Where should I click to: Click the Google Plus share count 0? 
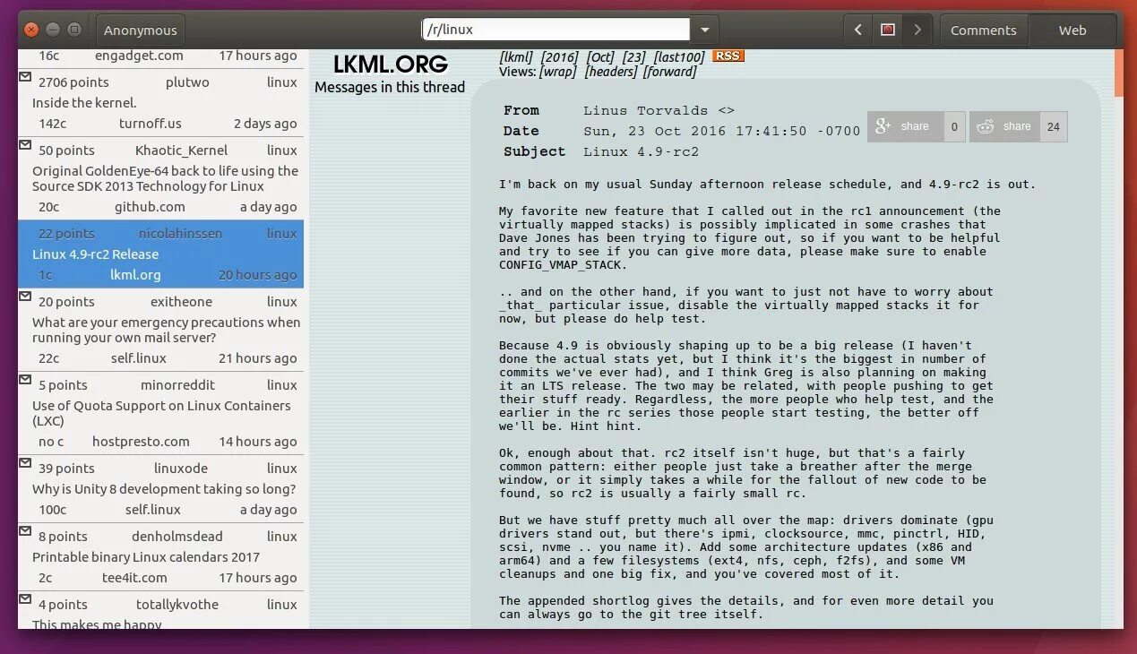tap(954, 126)
